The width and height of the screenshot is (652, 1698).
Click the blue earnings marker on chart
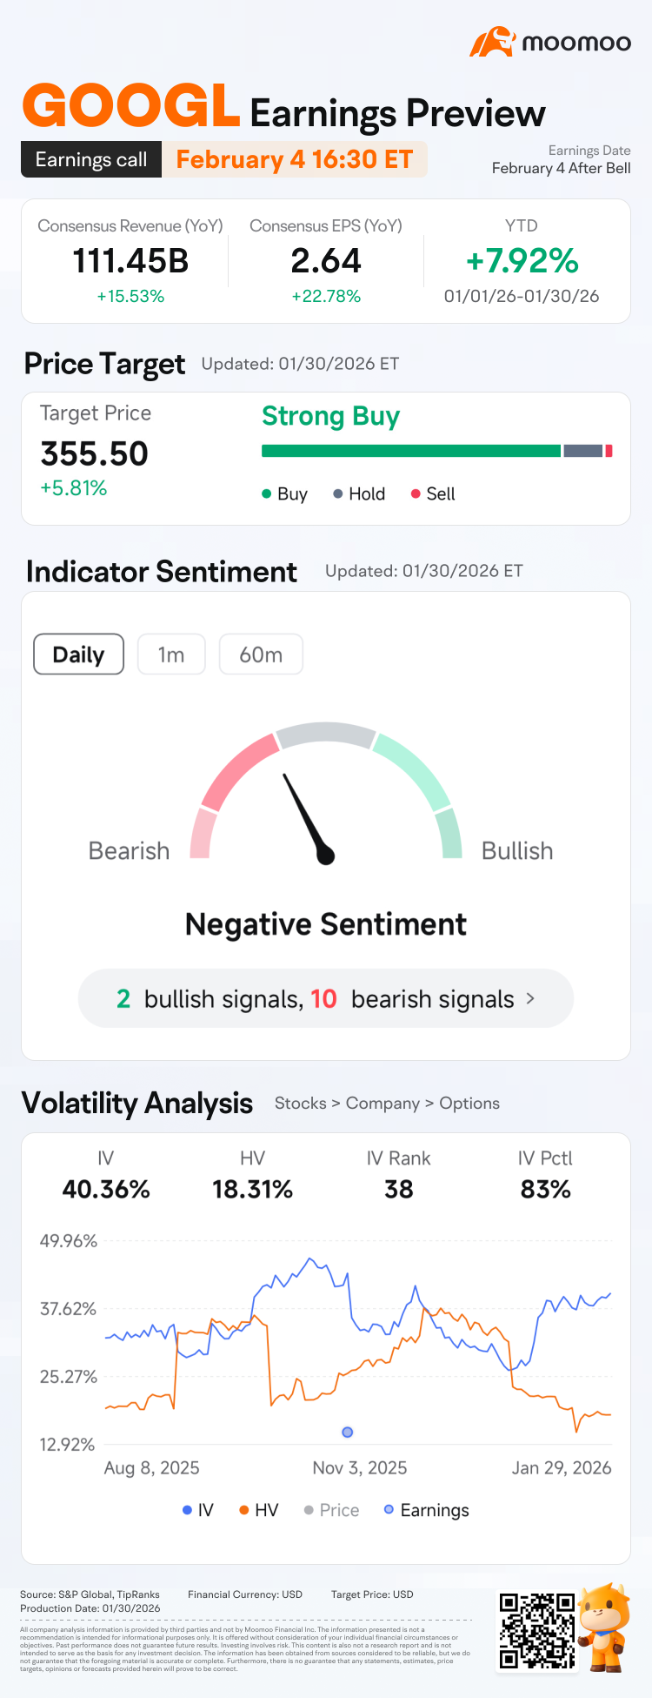[x=348, y=1432]
